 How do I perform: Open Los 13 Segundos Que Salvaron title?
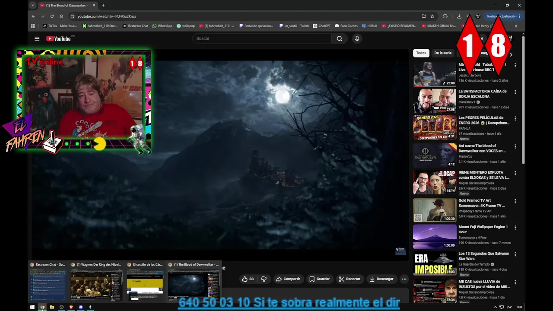(483, 256)
